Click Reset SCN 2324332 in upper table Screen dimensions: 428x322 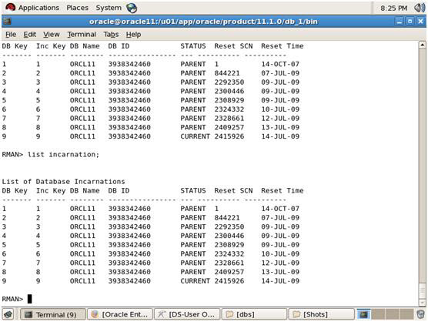pos(229,109)
